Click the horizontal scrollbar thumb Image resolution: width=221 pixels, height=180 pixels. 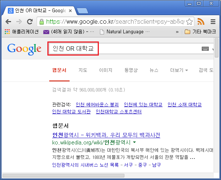[x=63, y=176]
